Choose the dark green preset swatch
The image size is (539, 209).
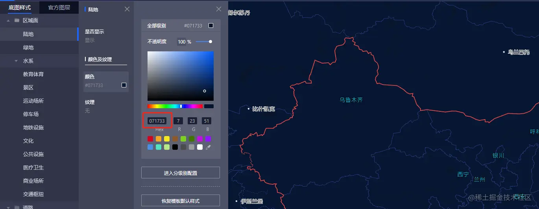pos(192,139)
